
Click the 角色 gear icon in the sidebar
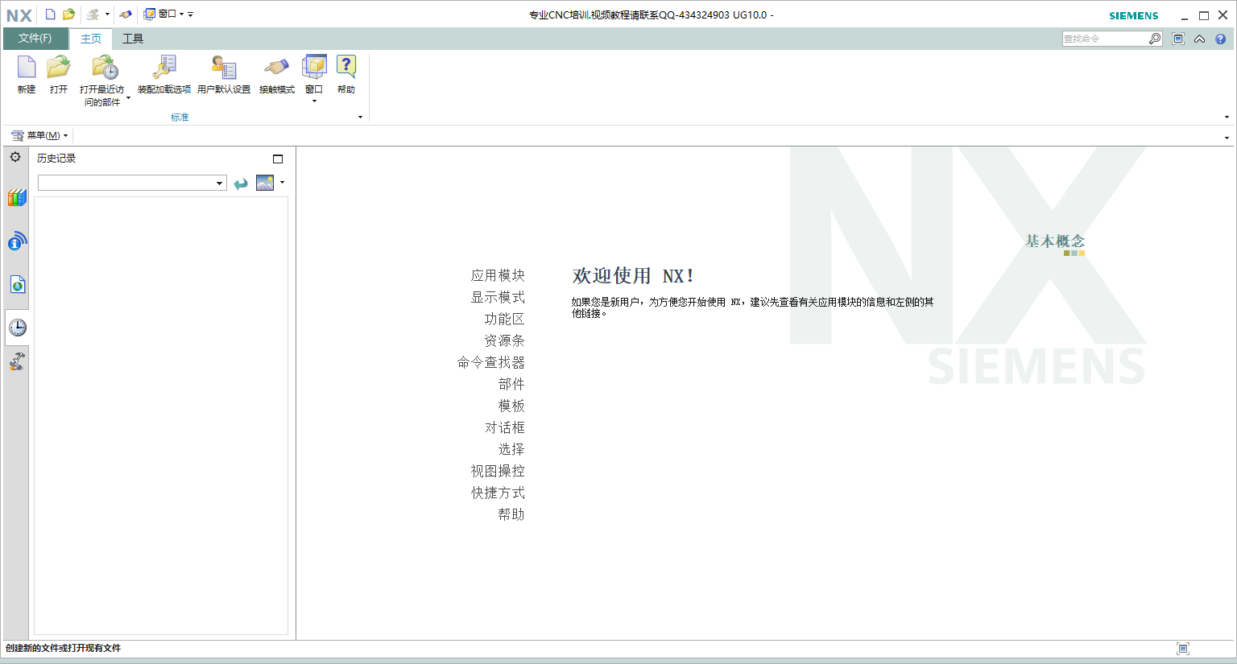pos(14,157)
